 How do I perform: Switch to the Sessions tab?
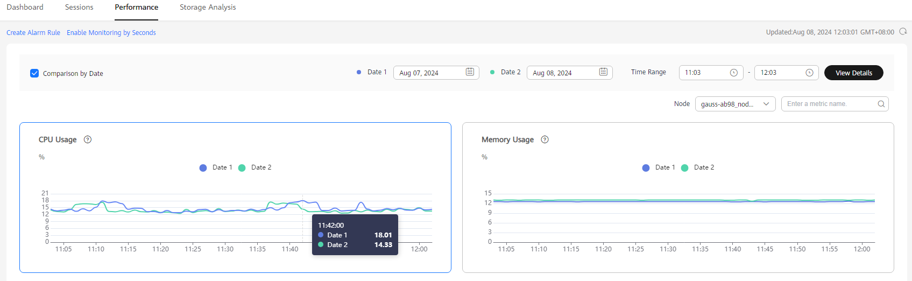[x=79, y=8]
